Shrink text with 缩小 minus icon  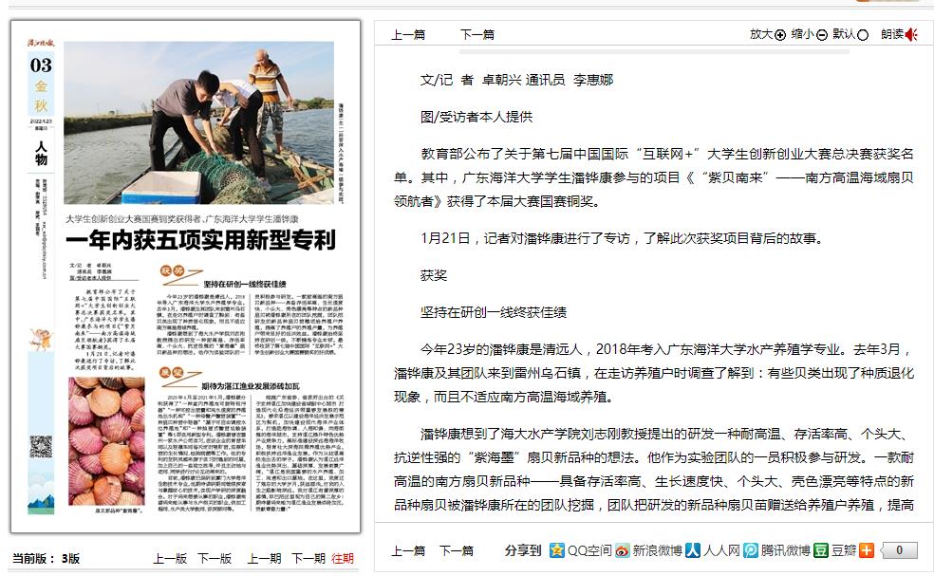(822, 35)
